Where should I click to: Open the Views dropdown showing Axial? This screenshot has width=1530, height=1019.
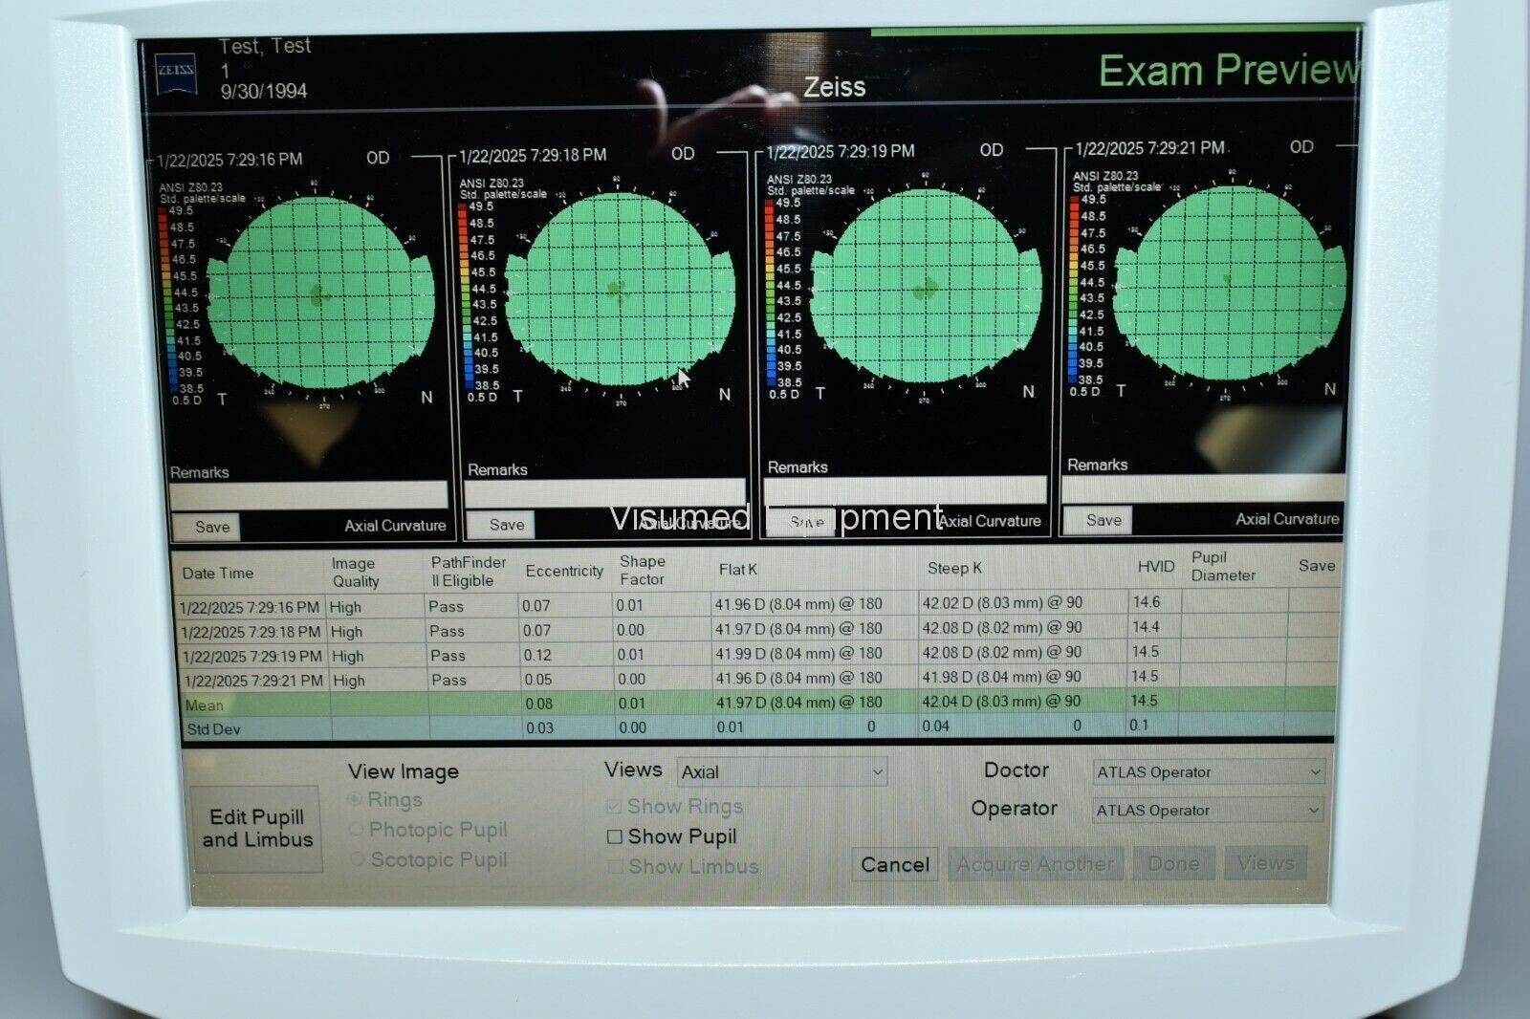[x=781, y=772]
